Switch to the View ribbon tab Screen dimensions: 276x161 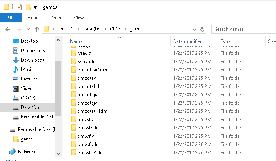tap(79, 18)
